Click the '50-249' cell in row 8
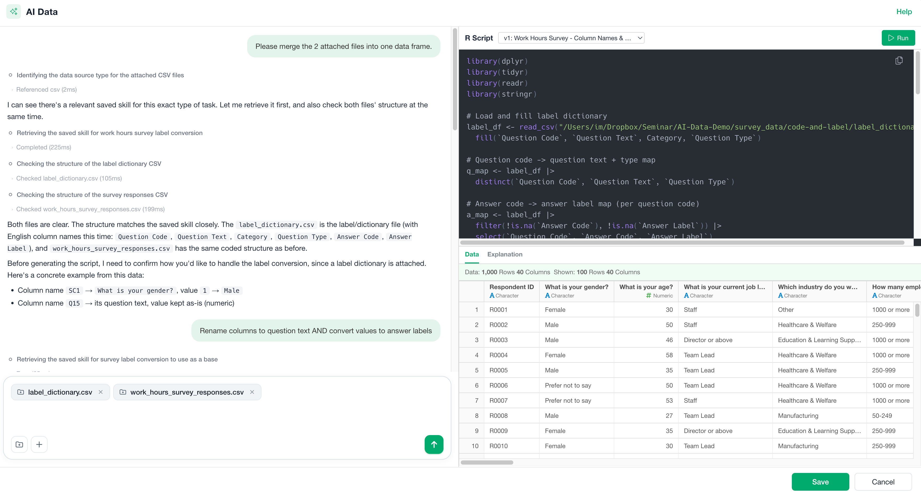 point(890,415)
